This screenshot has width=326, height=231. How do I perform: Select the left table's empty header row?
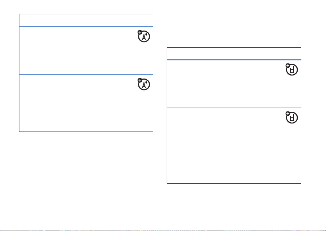click(x=86, y=20)
